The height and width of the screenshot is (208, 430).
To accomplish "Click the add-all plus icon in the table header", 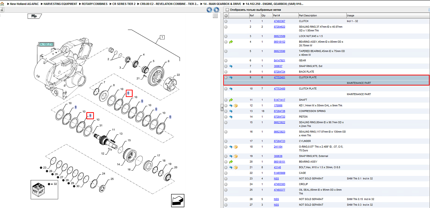I will pyautogui.click(x=226, y=15).
